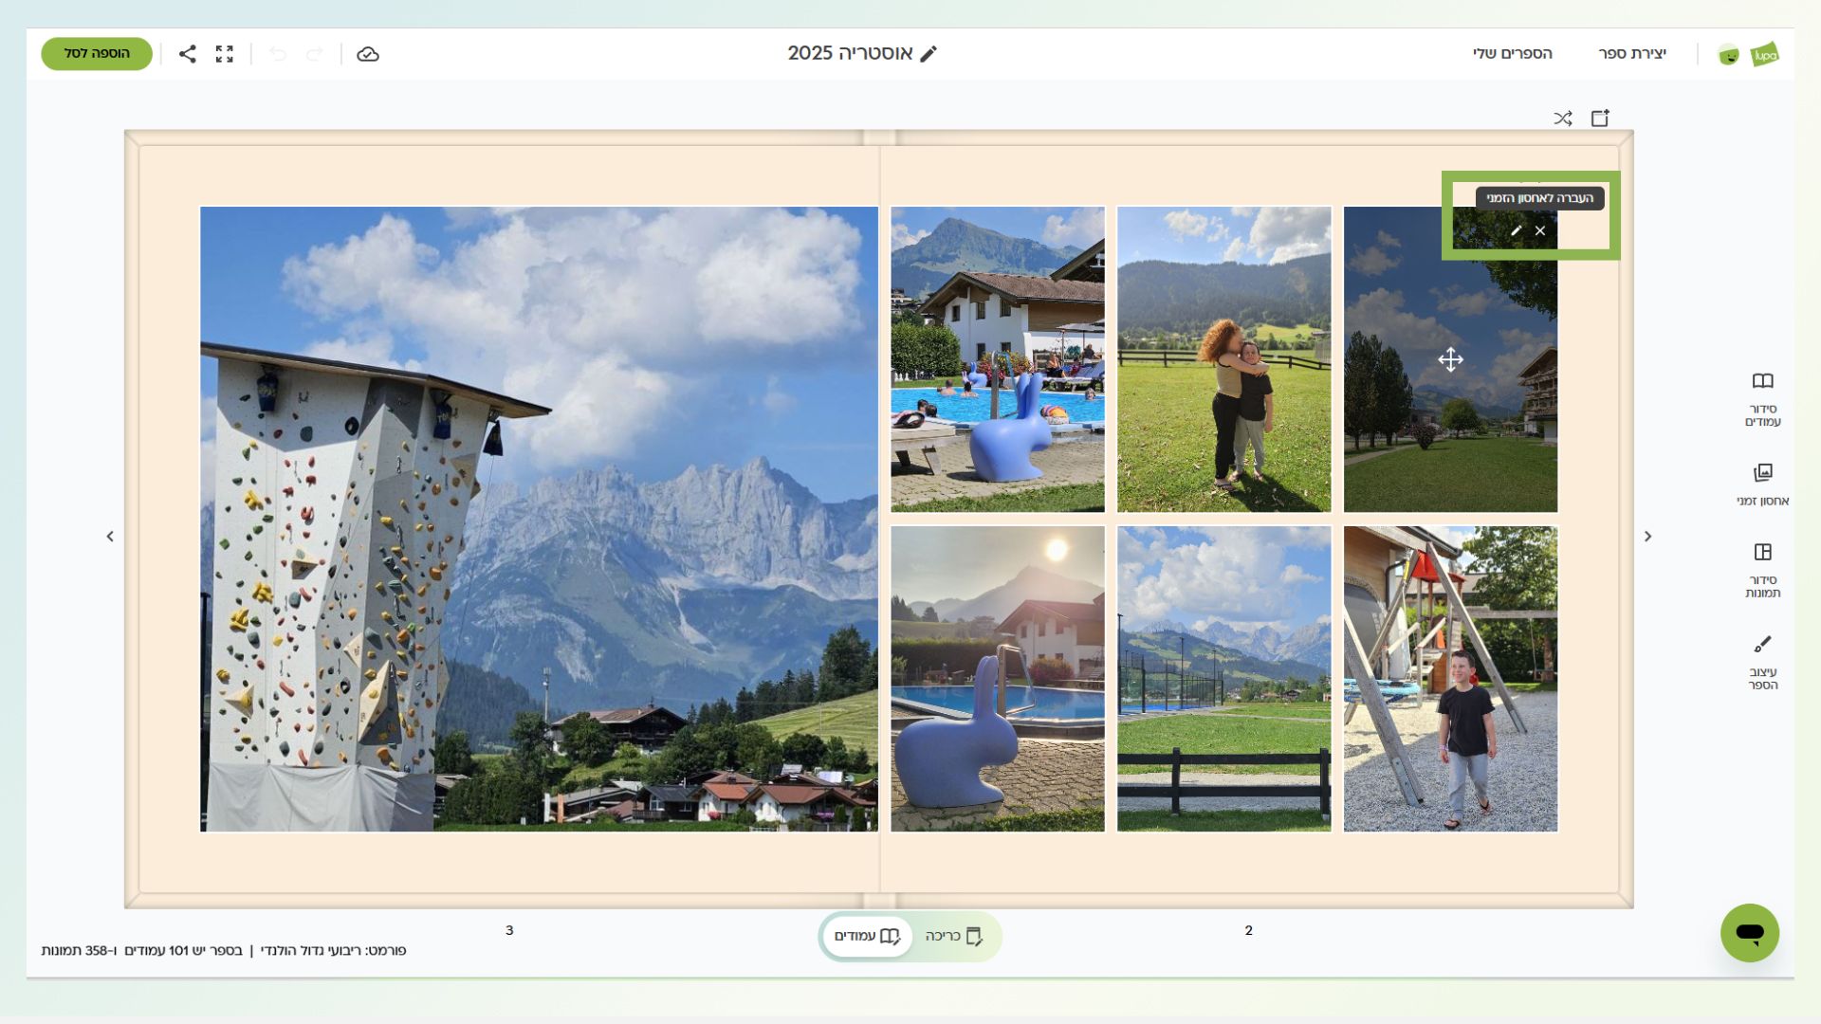
Task: Click the shuffle layout icon above the page
Action: tap(1563, 119)
